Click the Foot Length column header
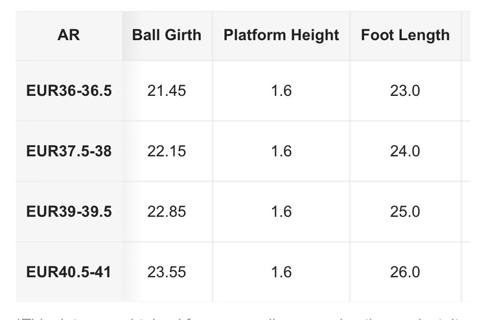Image resolution: width=486 pixels, height=320 pixels. (405, 35)
